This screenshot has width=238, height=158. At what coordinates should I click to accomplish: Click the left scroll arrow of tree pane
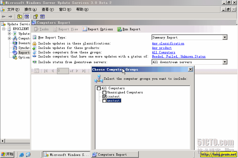coord(2,141)
